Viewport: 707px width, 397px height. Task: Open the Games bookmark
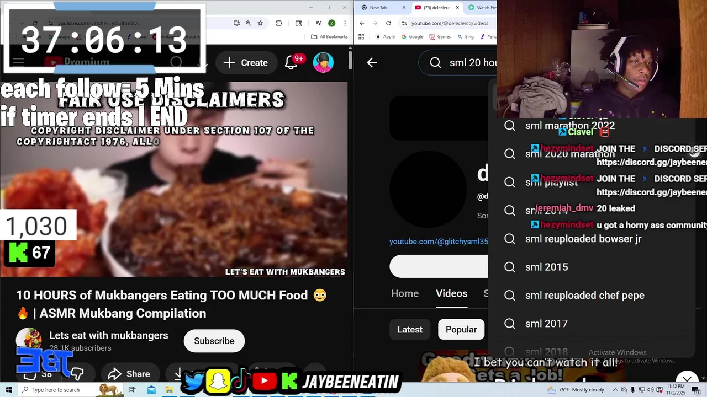(440, 37)
